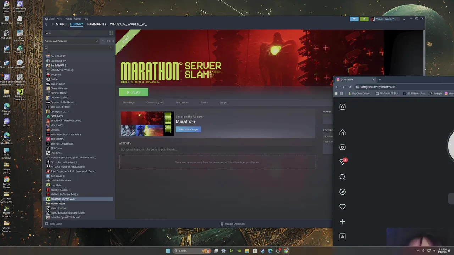Select Cyberpunk 2077 in the game list
The height and width of the screenshot is (255, 454).
click(60, 111)
